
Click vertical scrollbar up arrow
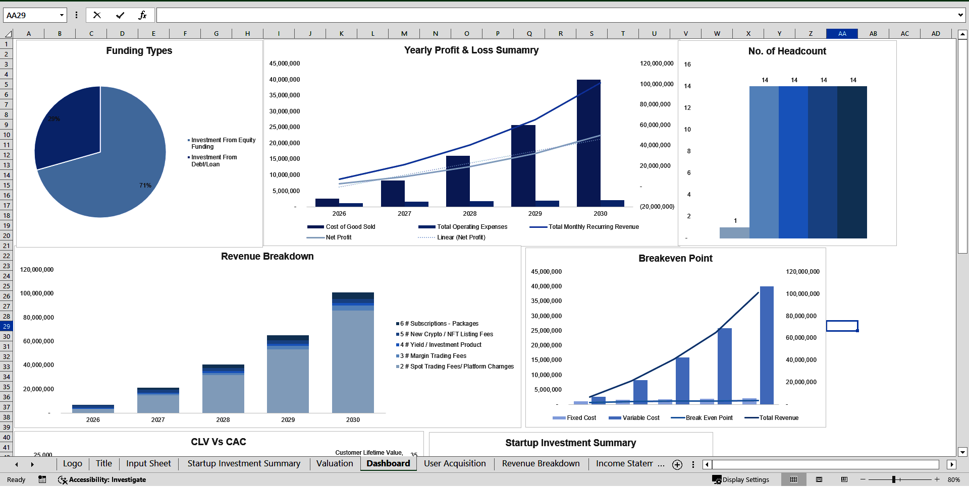tap(962, 35)
